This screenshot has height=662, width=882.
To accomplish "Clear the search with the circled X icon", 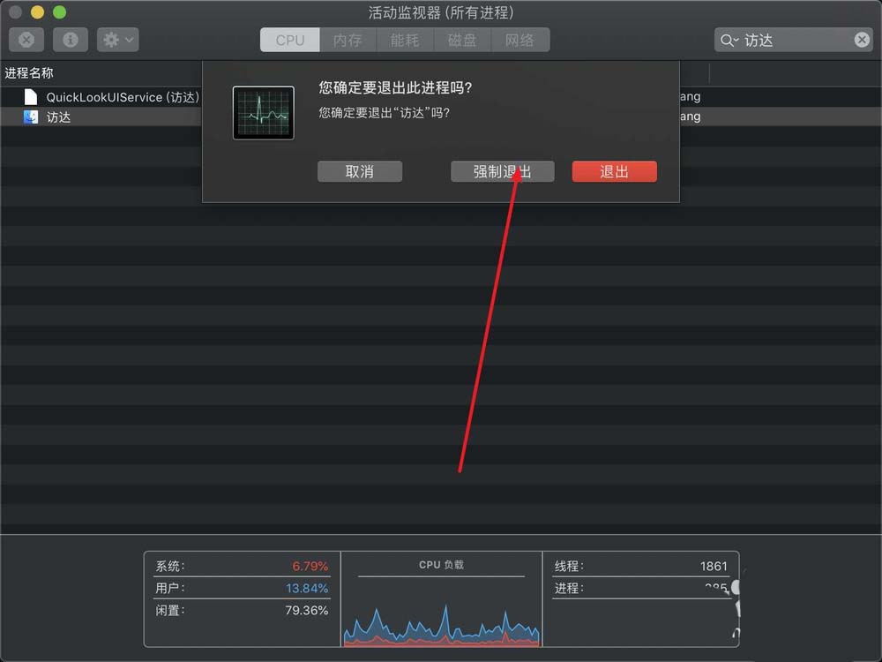I will [861, 40].
